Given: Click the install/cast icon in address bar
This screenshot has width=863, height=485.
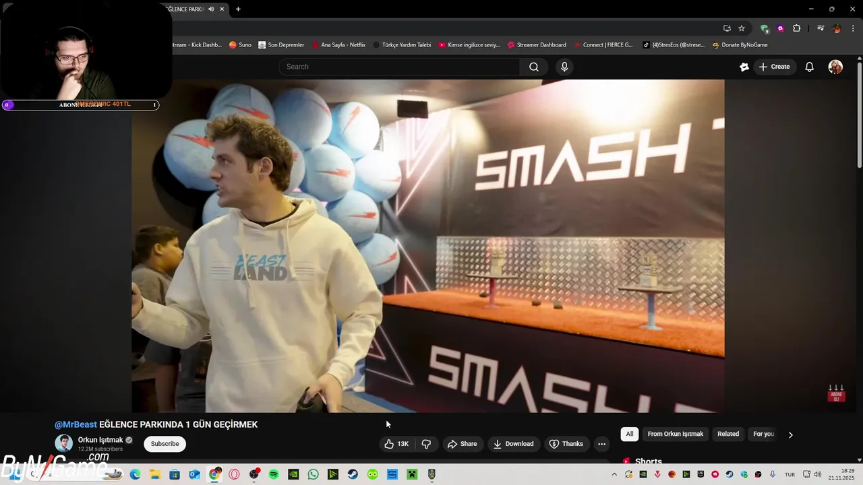Looking at the screenshot, I should [727, 28].
